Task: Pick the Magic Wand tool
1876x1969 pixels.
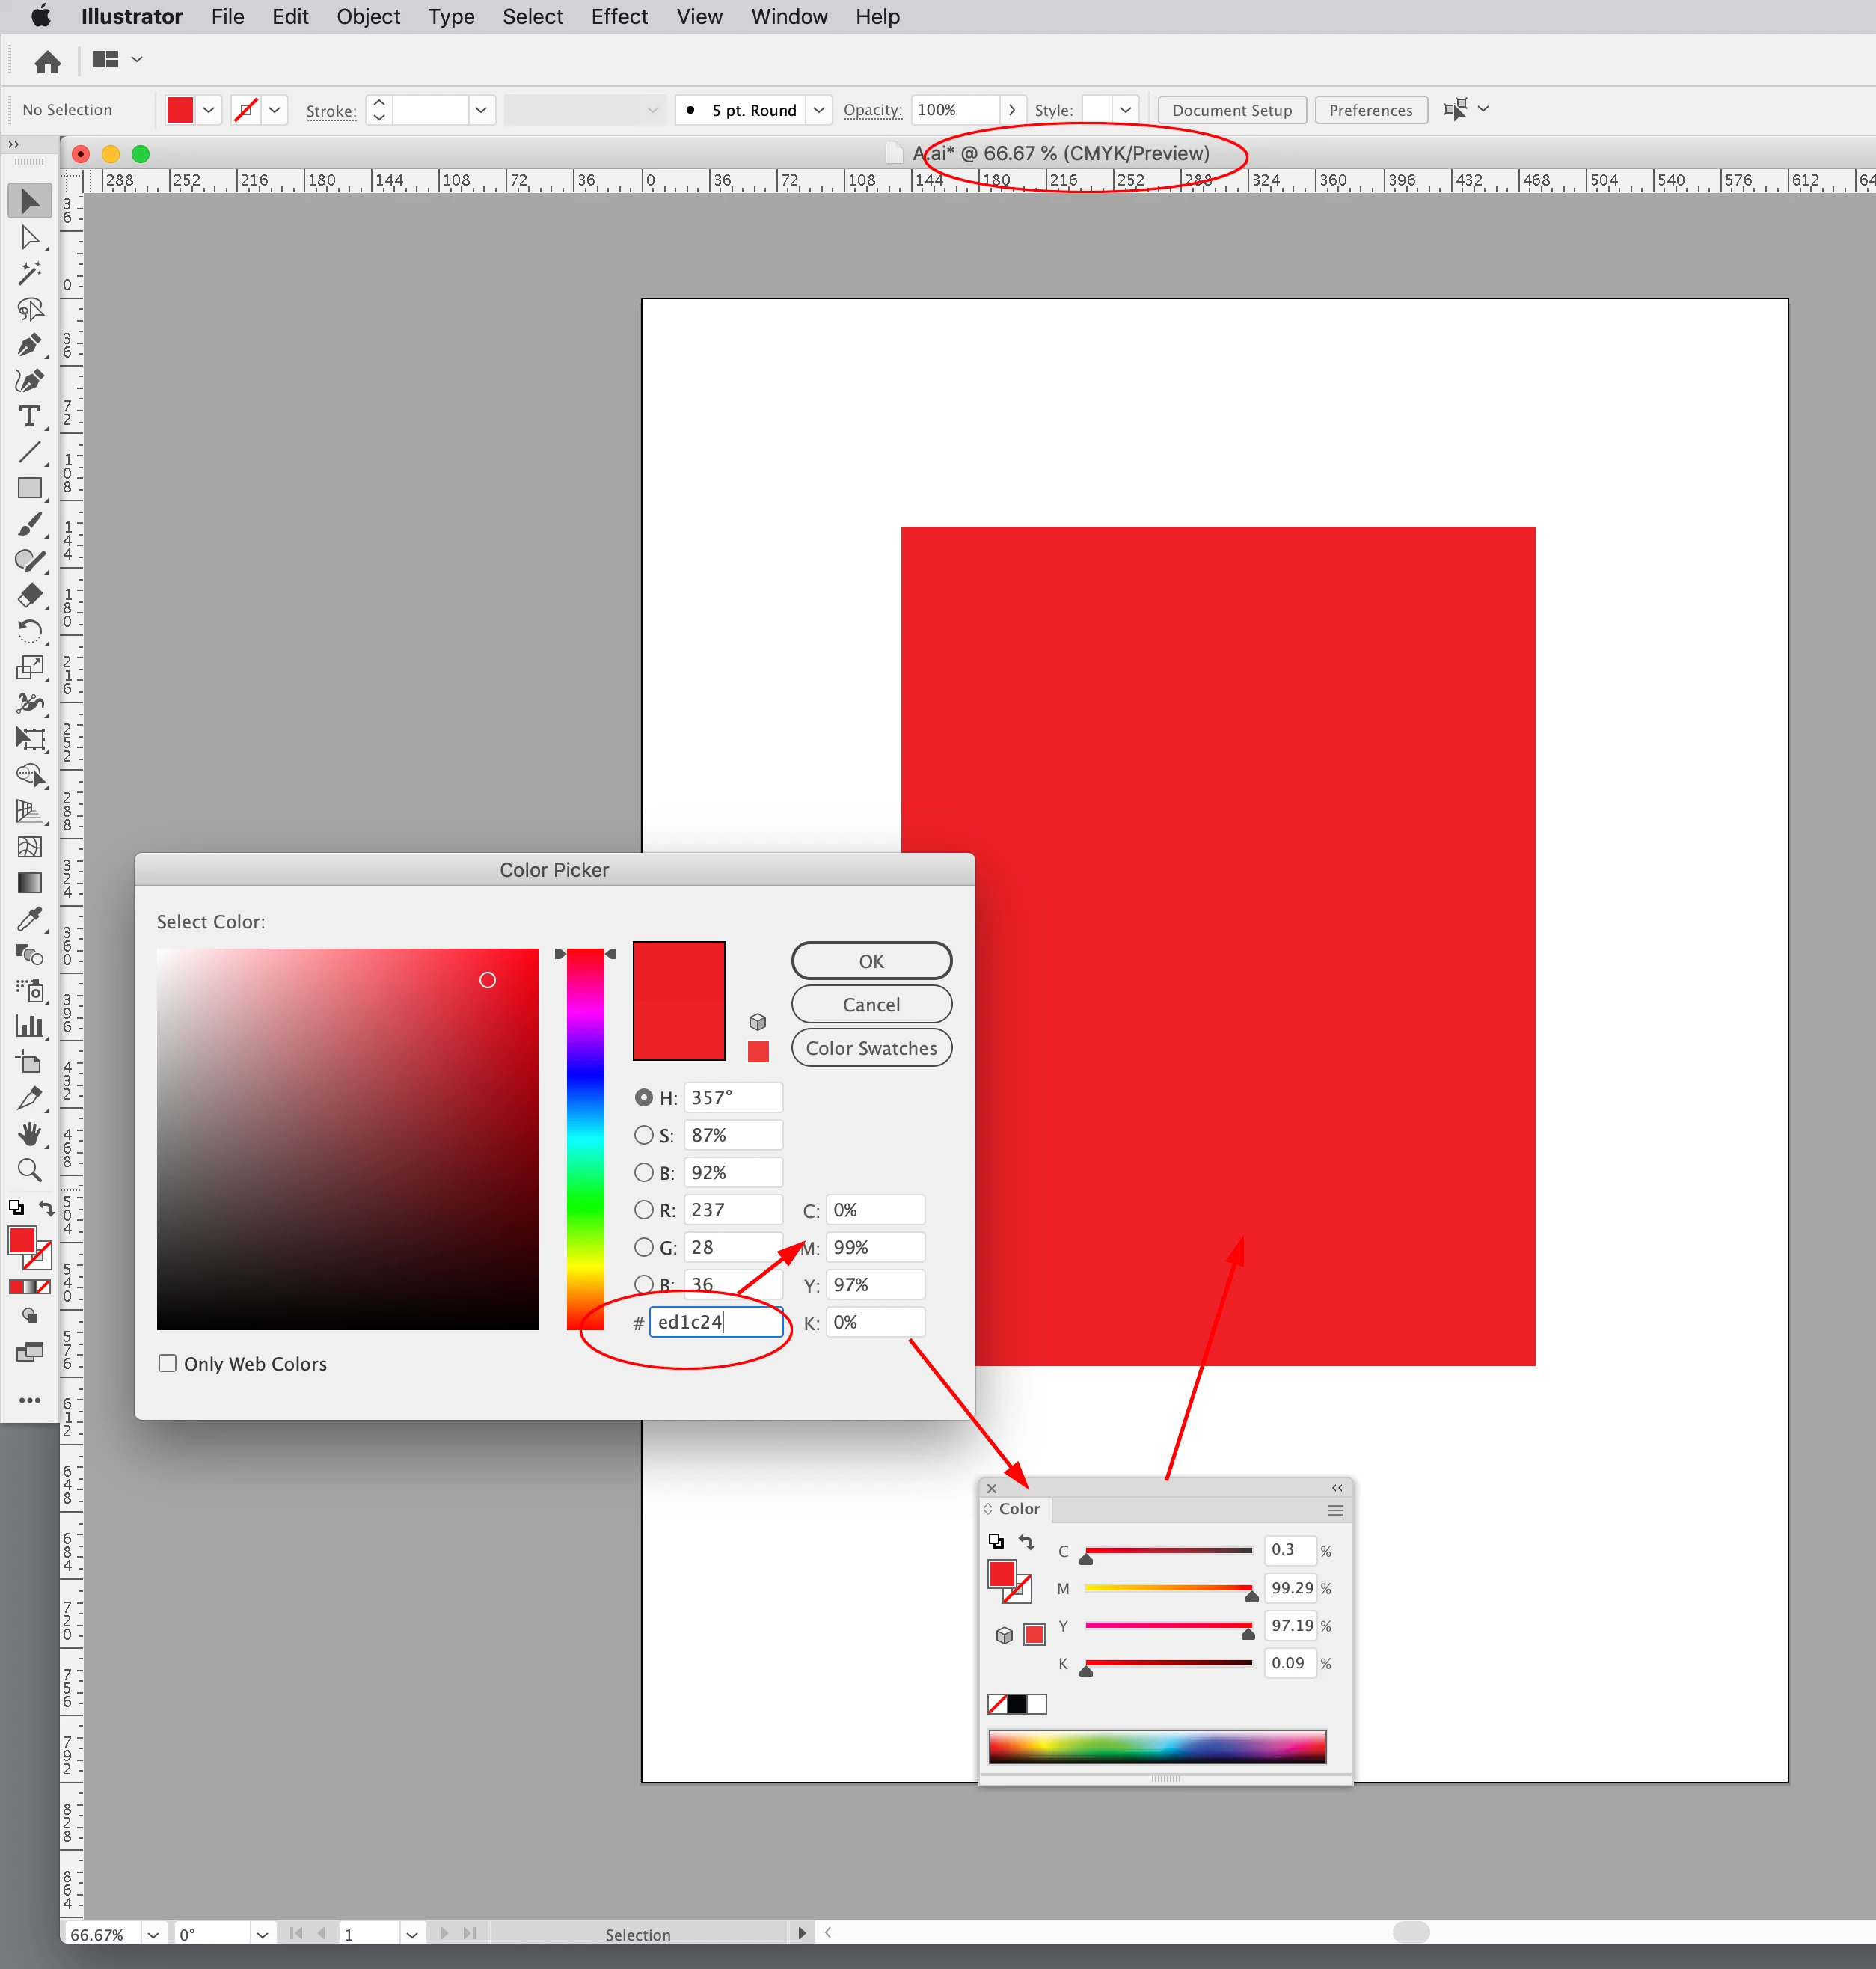Action: pyautogui.click(x=29, y=273)
